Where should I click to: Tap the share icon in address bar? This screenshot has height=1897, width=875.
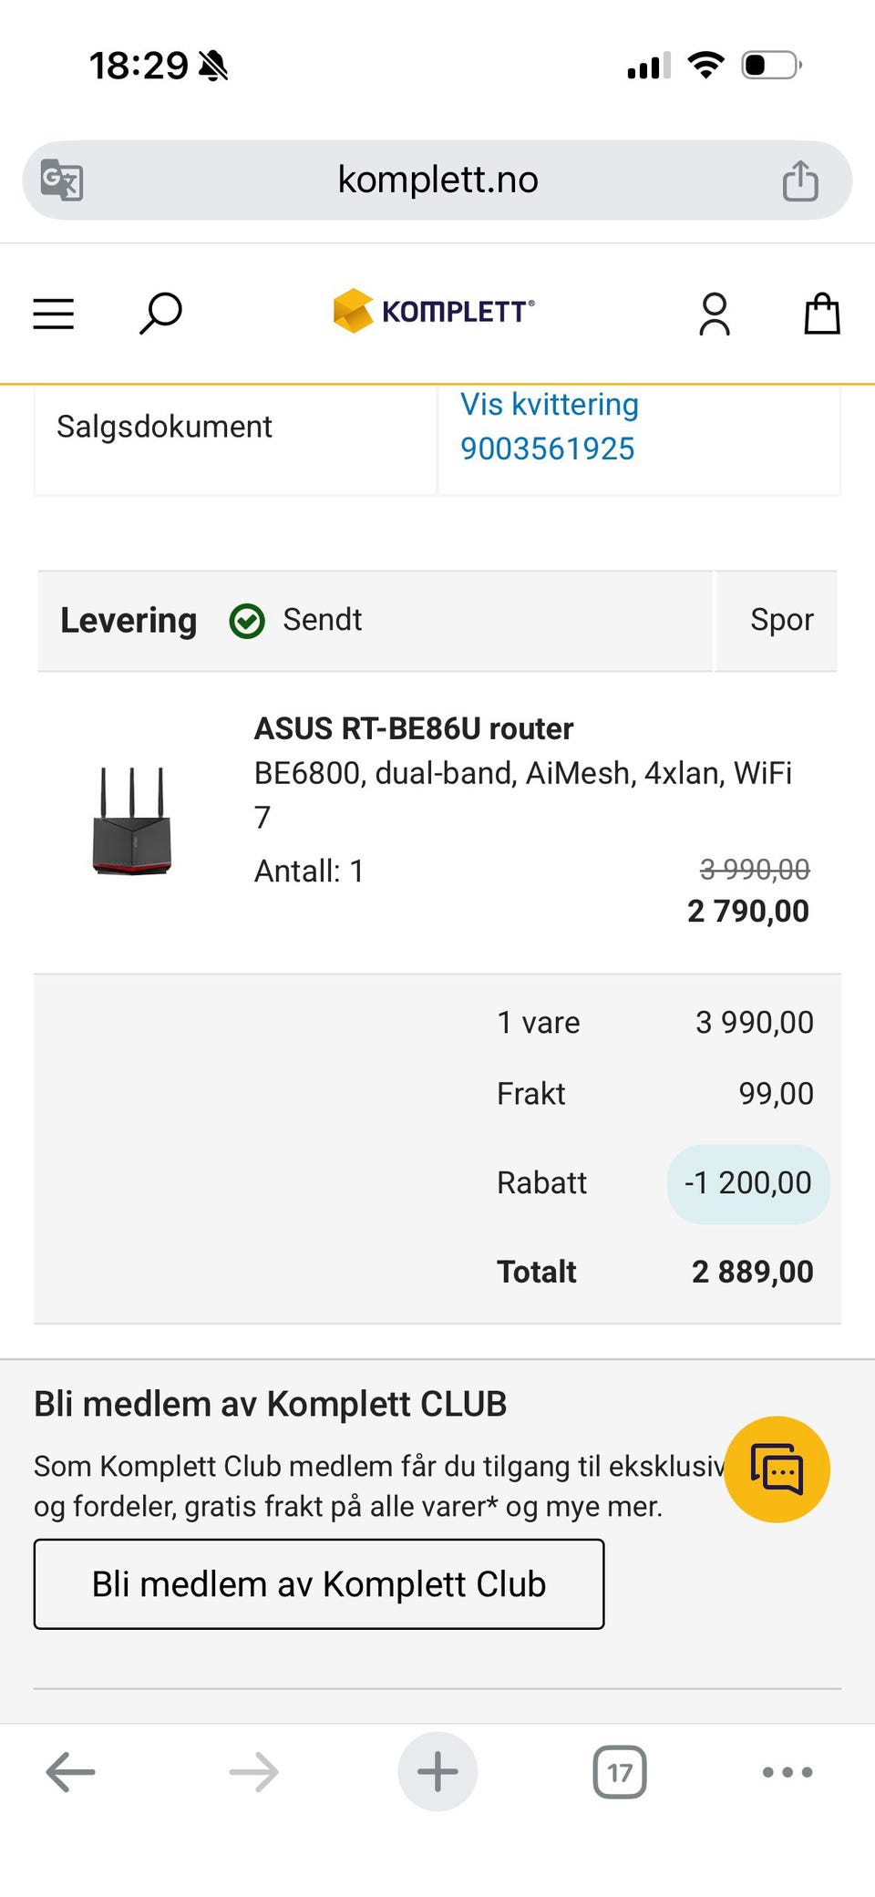pyautogui.click(x=800, y=180)
